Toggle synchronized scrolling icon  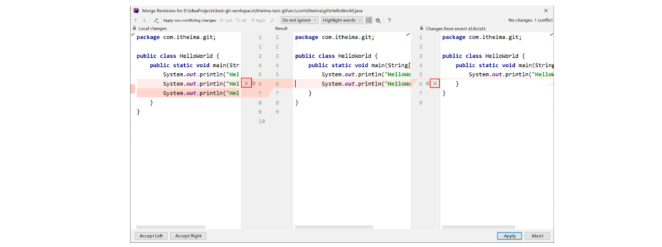pos(368,20)
